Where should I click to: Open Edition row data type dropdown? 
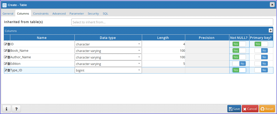point(108,64)
